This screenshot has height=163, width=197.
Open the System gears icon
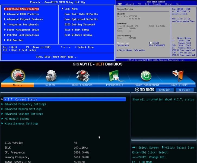click(51, 76)
